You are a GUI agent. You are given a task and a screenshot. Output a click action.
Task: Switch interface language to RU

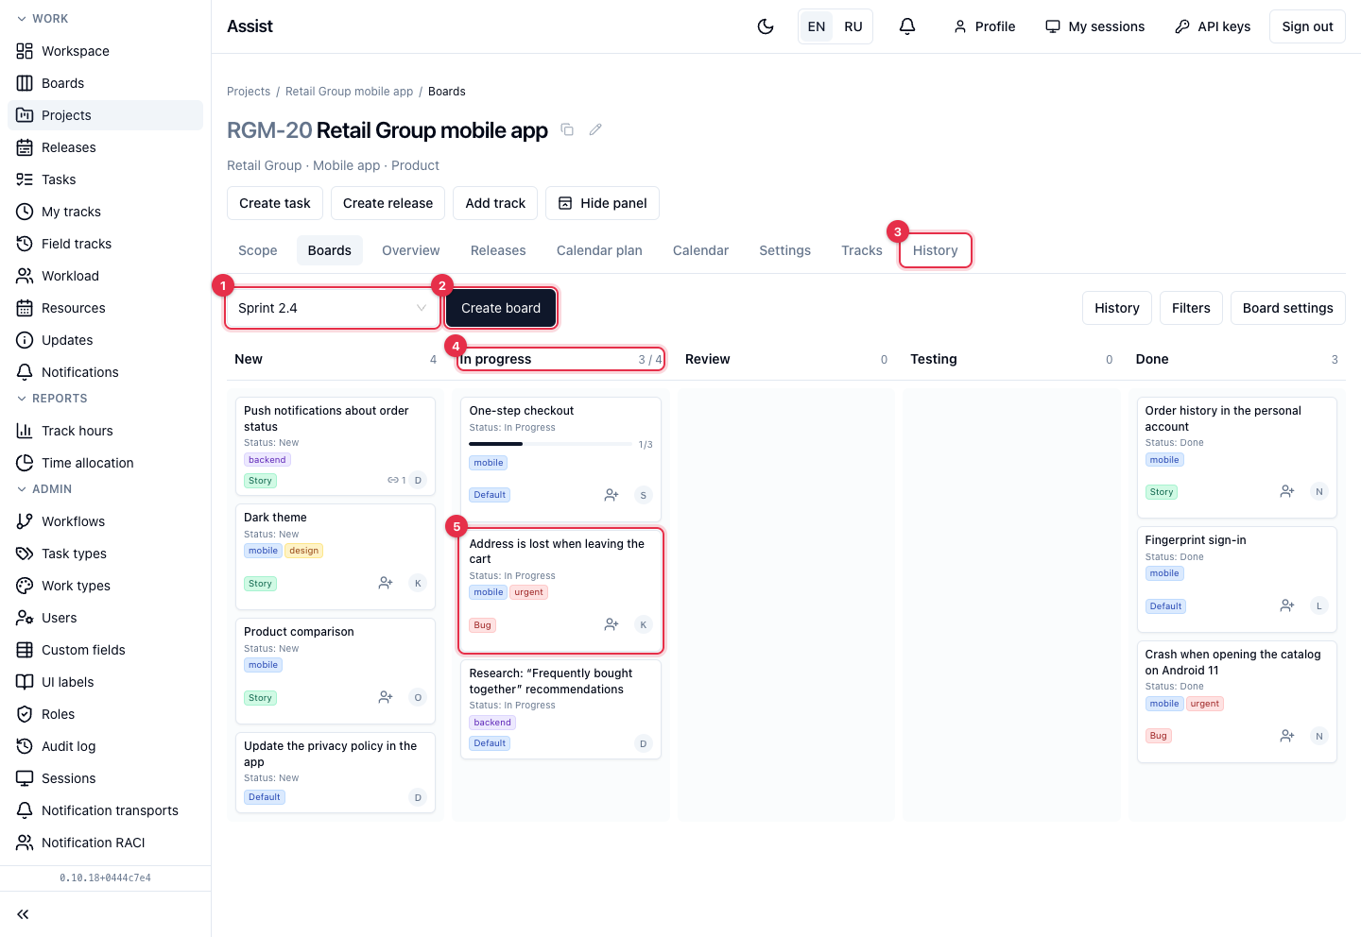853,26
